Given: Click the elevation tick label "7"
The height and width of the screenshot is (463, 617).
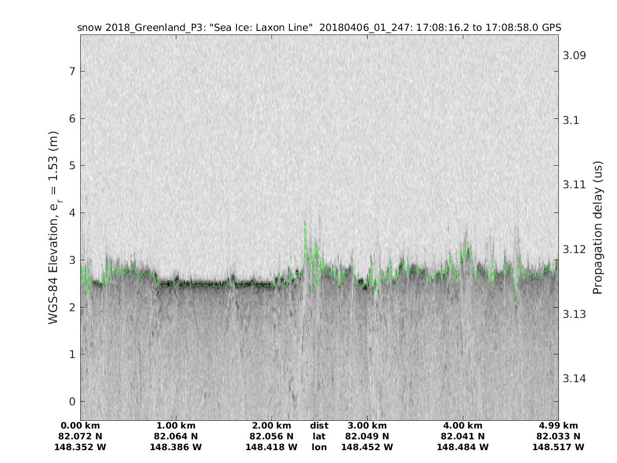Looking at the screenshot, I should pos(72,71).
